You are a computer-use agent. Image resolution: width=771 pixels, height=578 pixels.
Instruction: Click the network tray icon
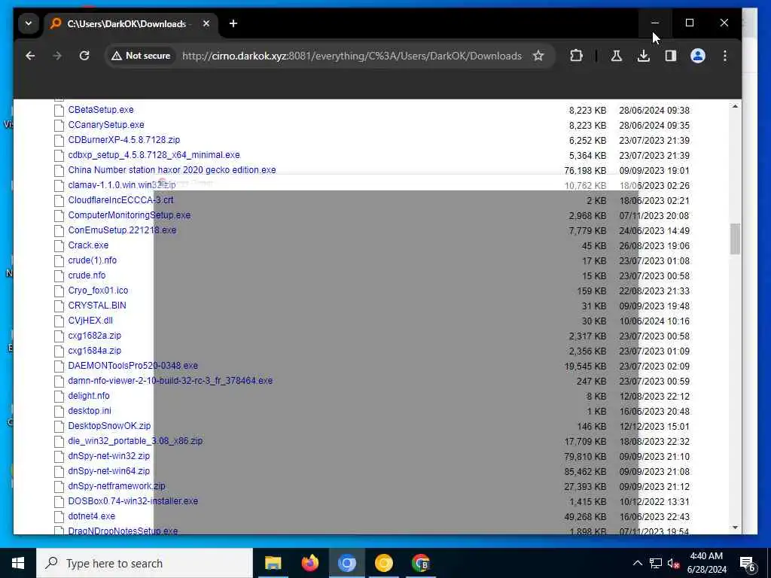pos(656,563)
